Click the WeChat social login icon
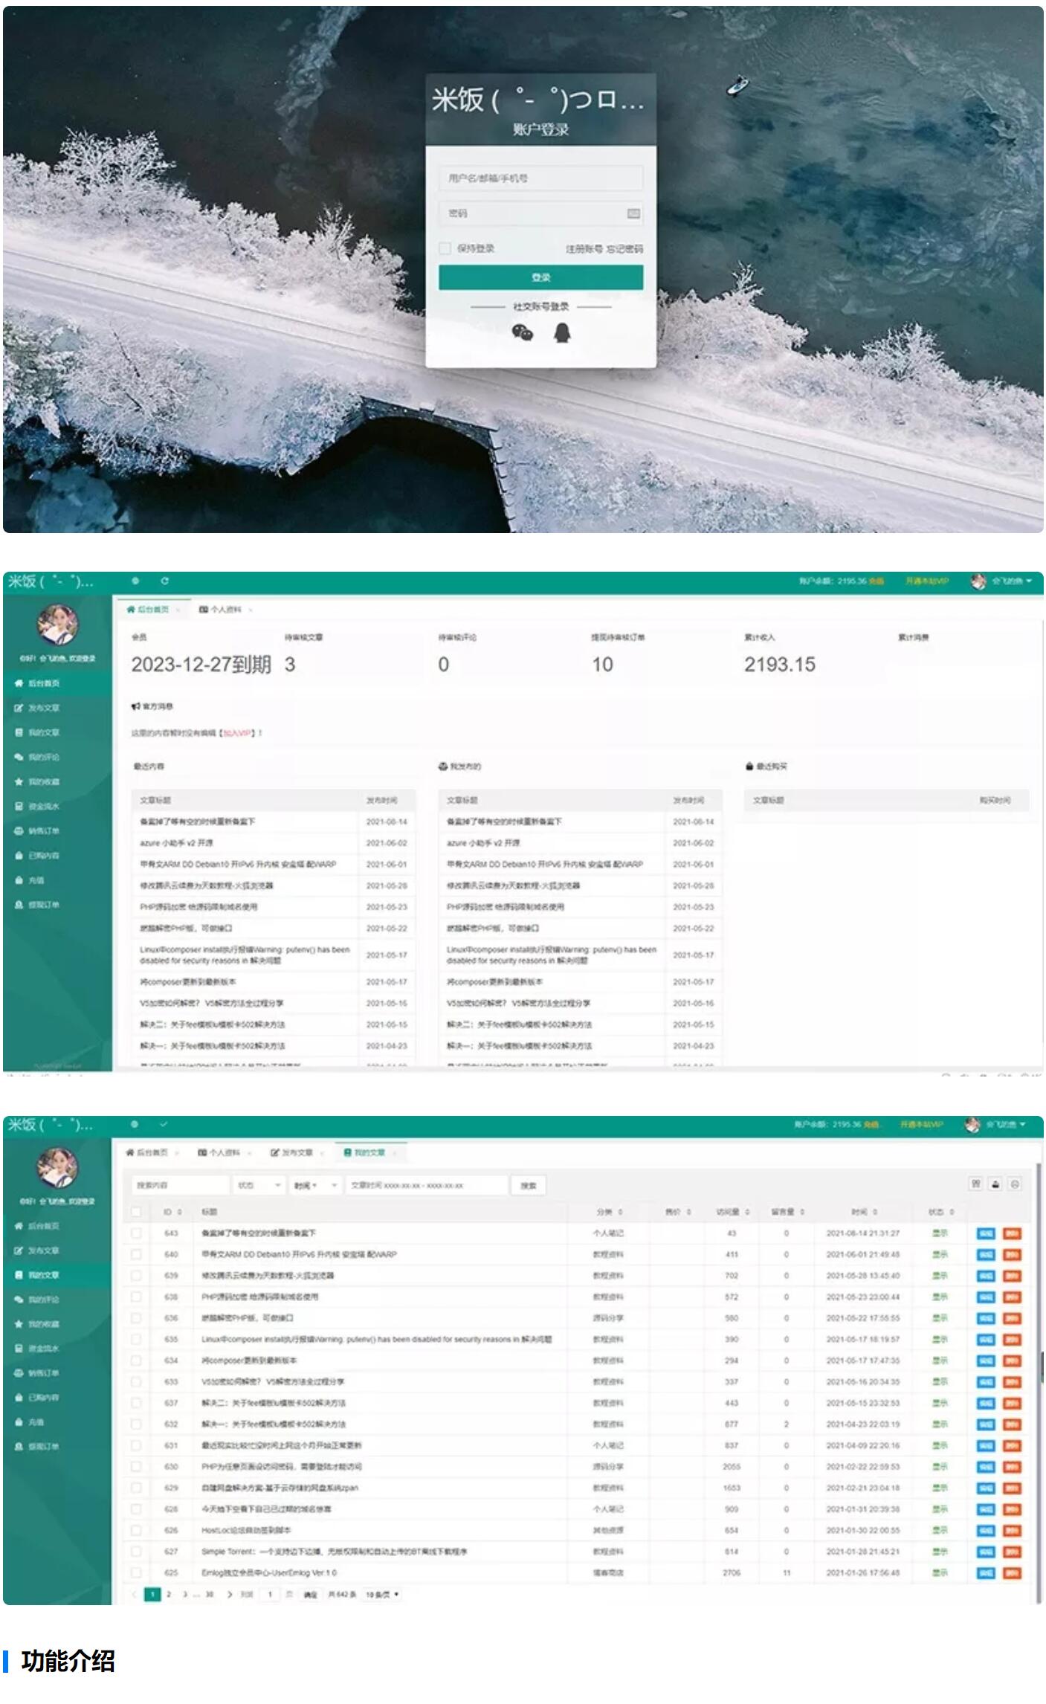 point(523,332)
